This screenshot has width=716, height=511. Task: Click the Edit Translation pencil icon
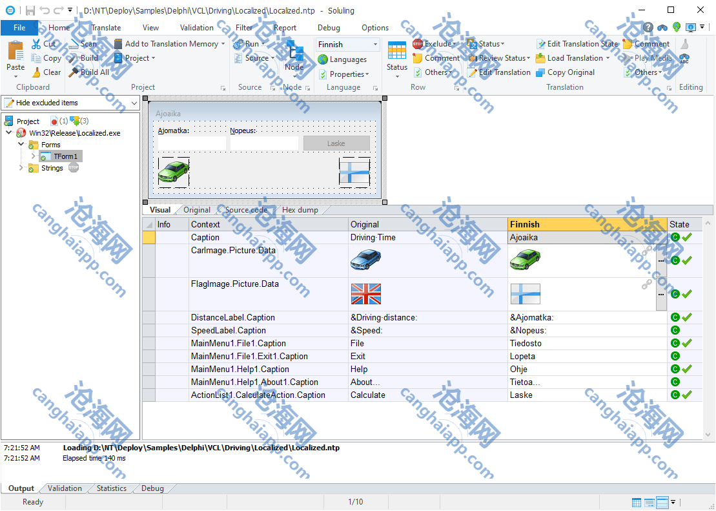tap(473, 72)
